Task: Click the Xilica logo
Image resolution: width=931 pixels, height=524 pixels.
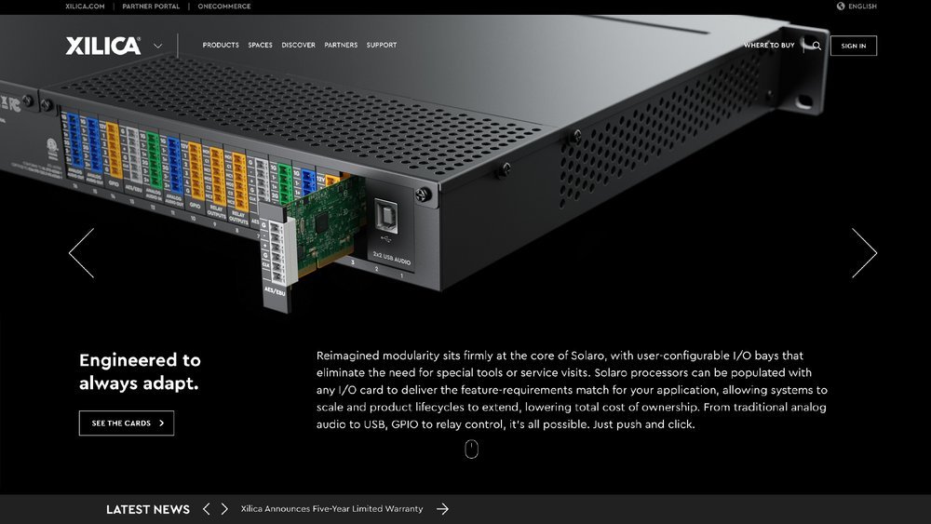Action: click(103, 46)
